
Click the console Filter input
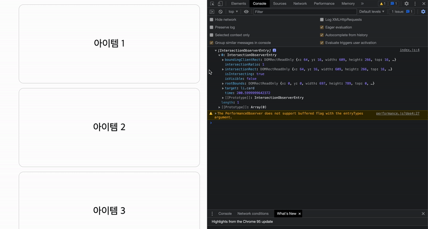click(305, 12)
